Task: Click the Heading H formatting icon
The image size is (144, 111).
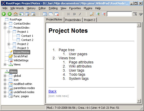Action: [x=68, y=14]
